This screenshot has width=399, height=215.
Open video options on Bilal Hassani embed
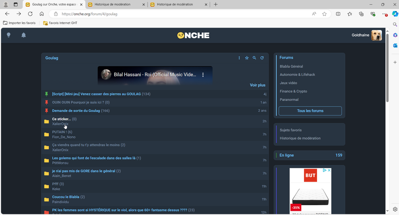coord(203,75)
